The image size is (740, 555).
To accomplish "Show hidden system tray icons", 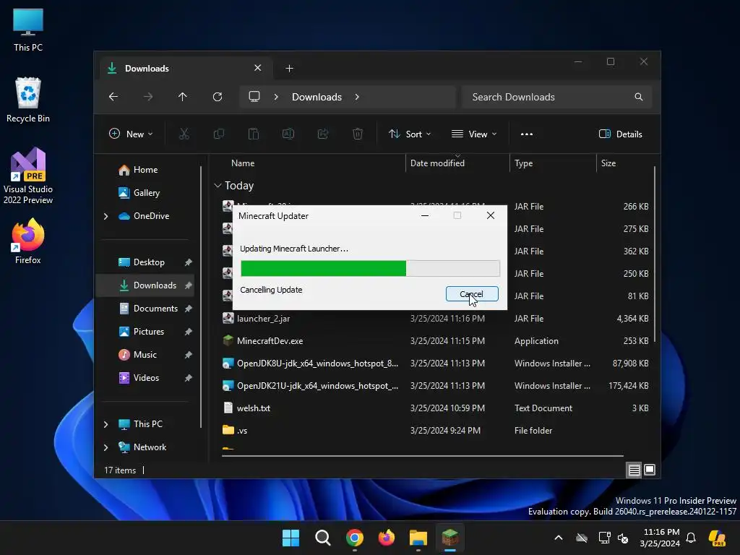I will [x=559, y=538].
